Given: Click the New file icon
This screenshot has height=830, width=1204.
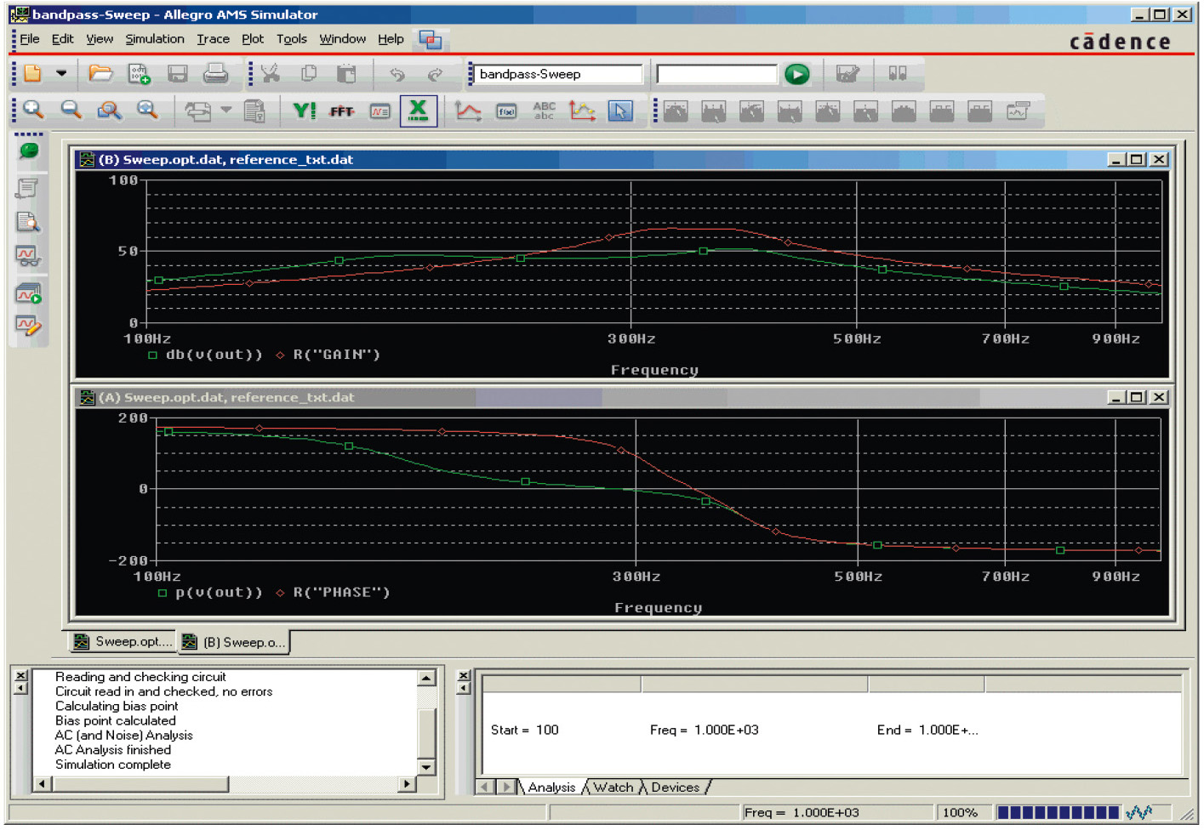Looking at the screenshot, I should 33,74.
